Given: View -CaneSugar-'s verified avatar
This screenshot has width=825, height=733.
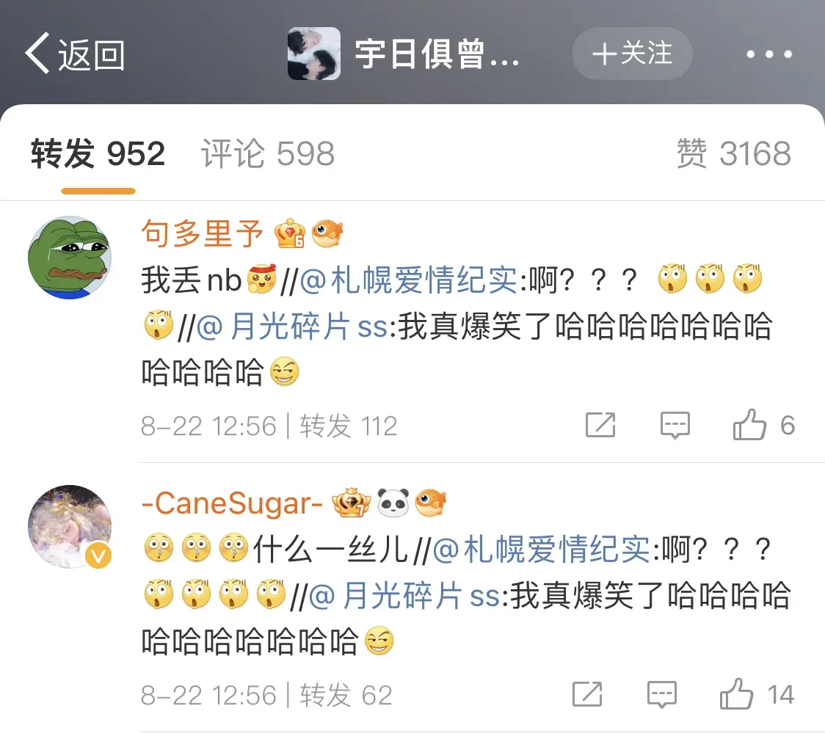Looking at the screenshot, I should point(70,527).
